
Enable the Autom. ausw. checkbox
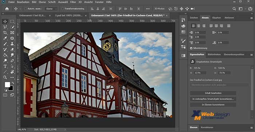tap(26, 9)
